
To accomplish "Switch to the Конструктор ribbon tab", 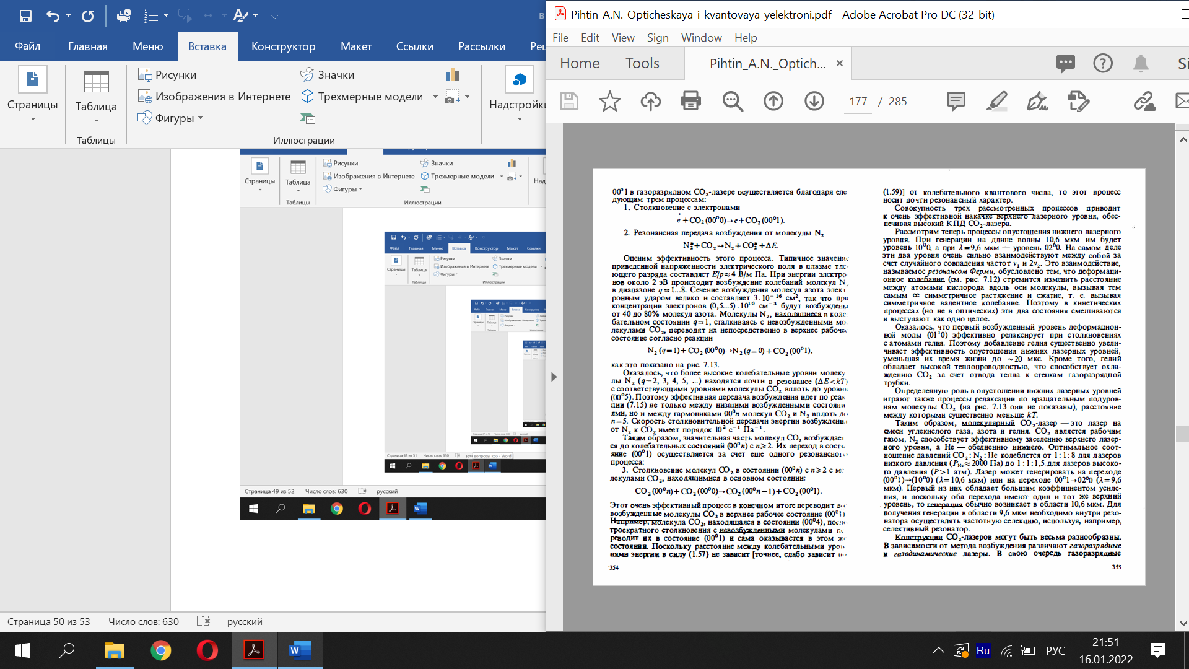I will (283, 46).
